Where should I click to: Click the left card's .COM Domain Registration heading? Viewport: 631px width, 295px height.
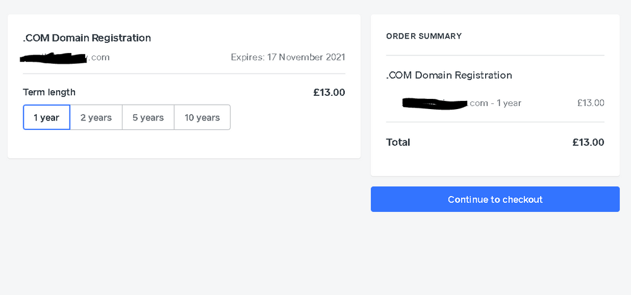(87, 38)
